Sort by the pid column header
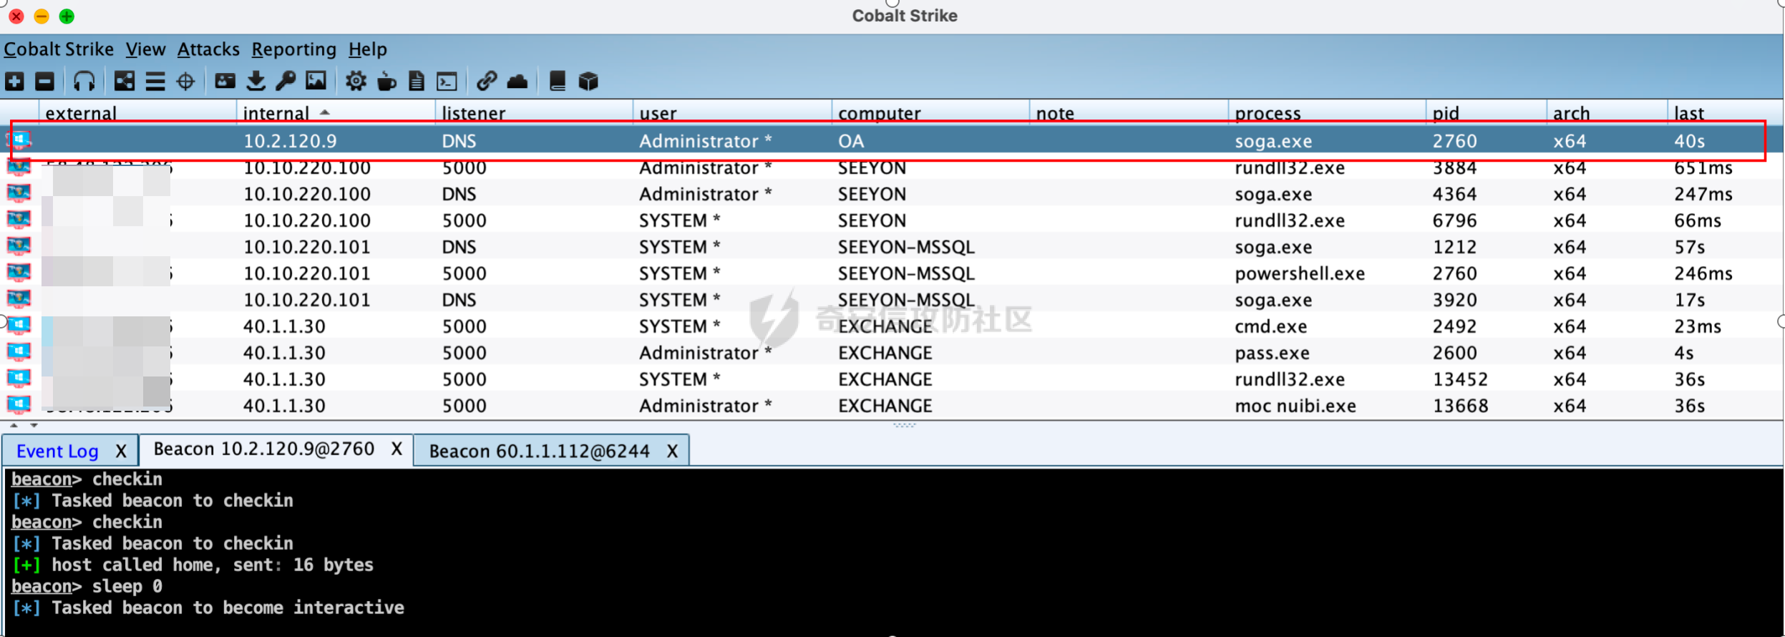This screenshot has width=1785, height=637. point(1486,112)
